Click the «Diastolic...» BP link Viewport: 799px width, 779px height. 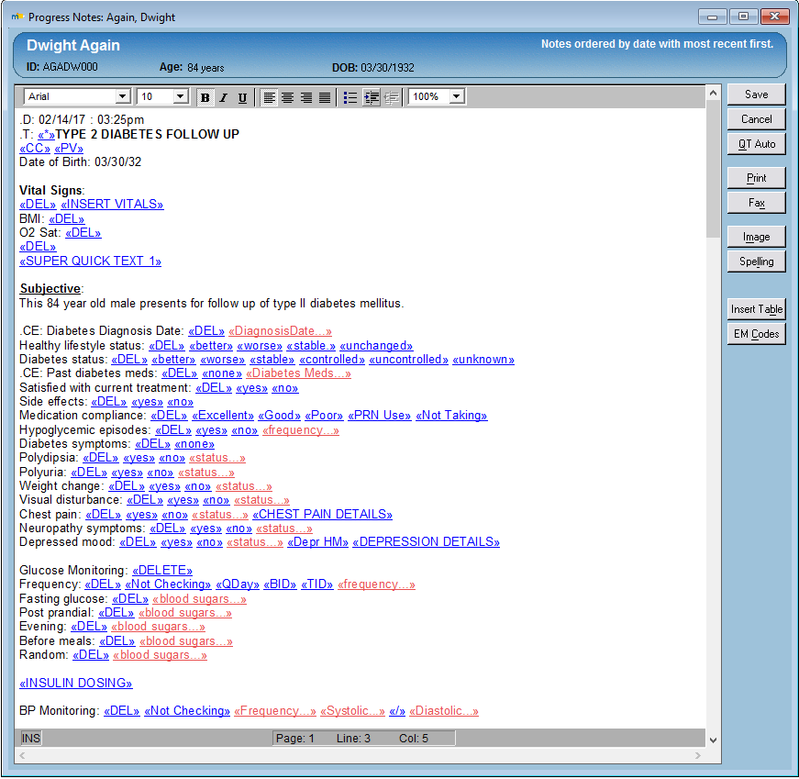[444, 711]
